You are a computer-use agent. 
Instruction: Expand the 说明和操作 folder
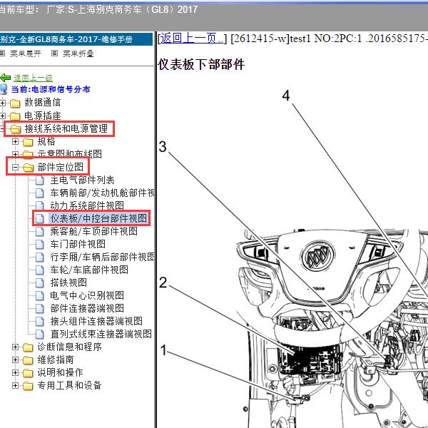(15, 372)
